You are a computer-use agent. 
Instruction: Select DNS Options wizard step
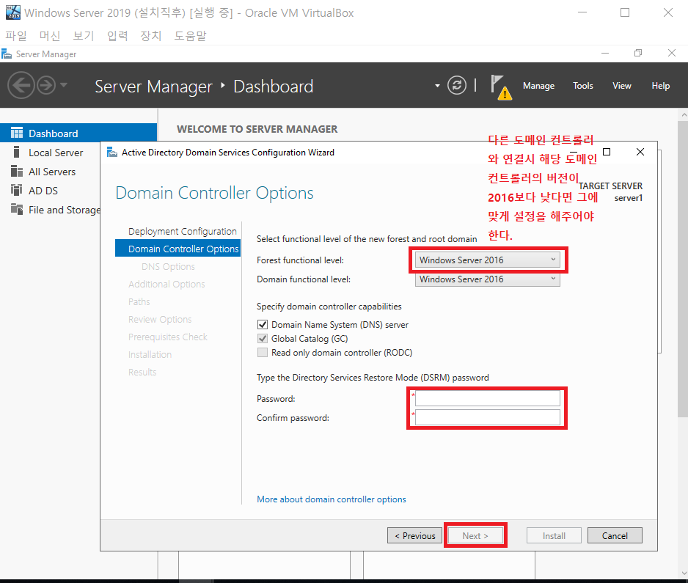tap(168, 267)
